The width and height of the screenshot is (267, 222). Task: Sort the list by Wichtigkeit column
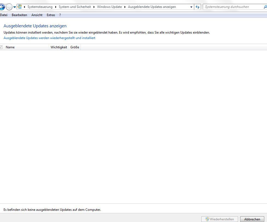(x=59, y=47)
